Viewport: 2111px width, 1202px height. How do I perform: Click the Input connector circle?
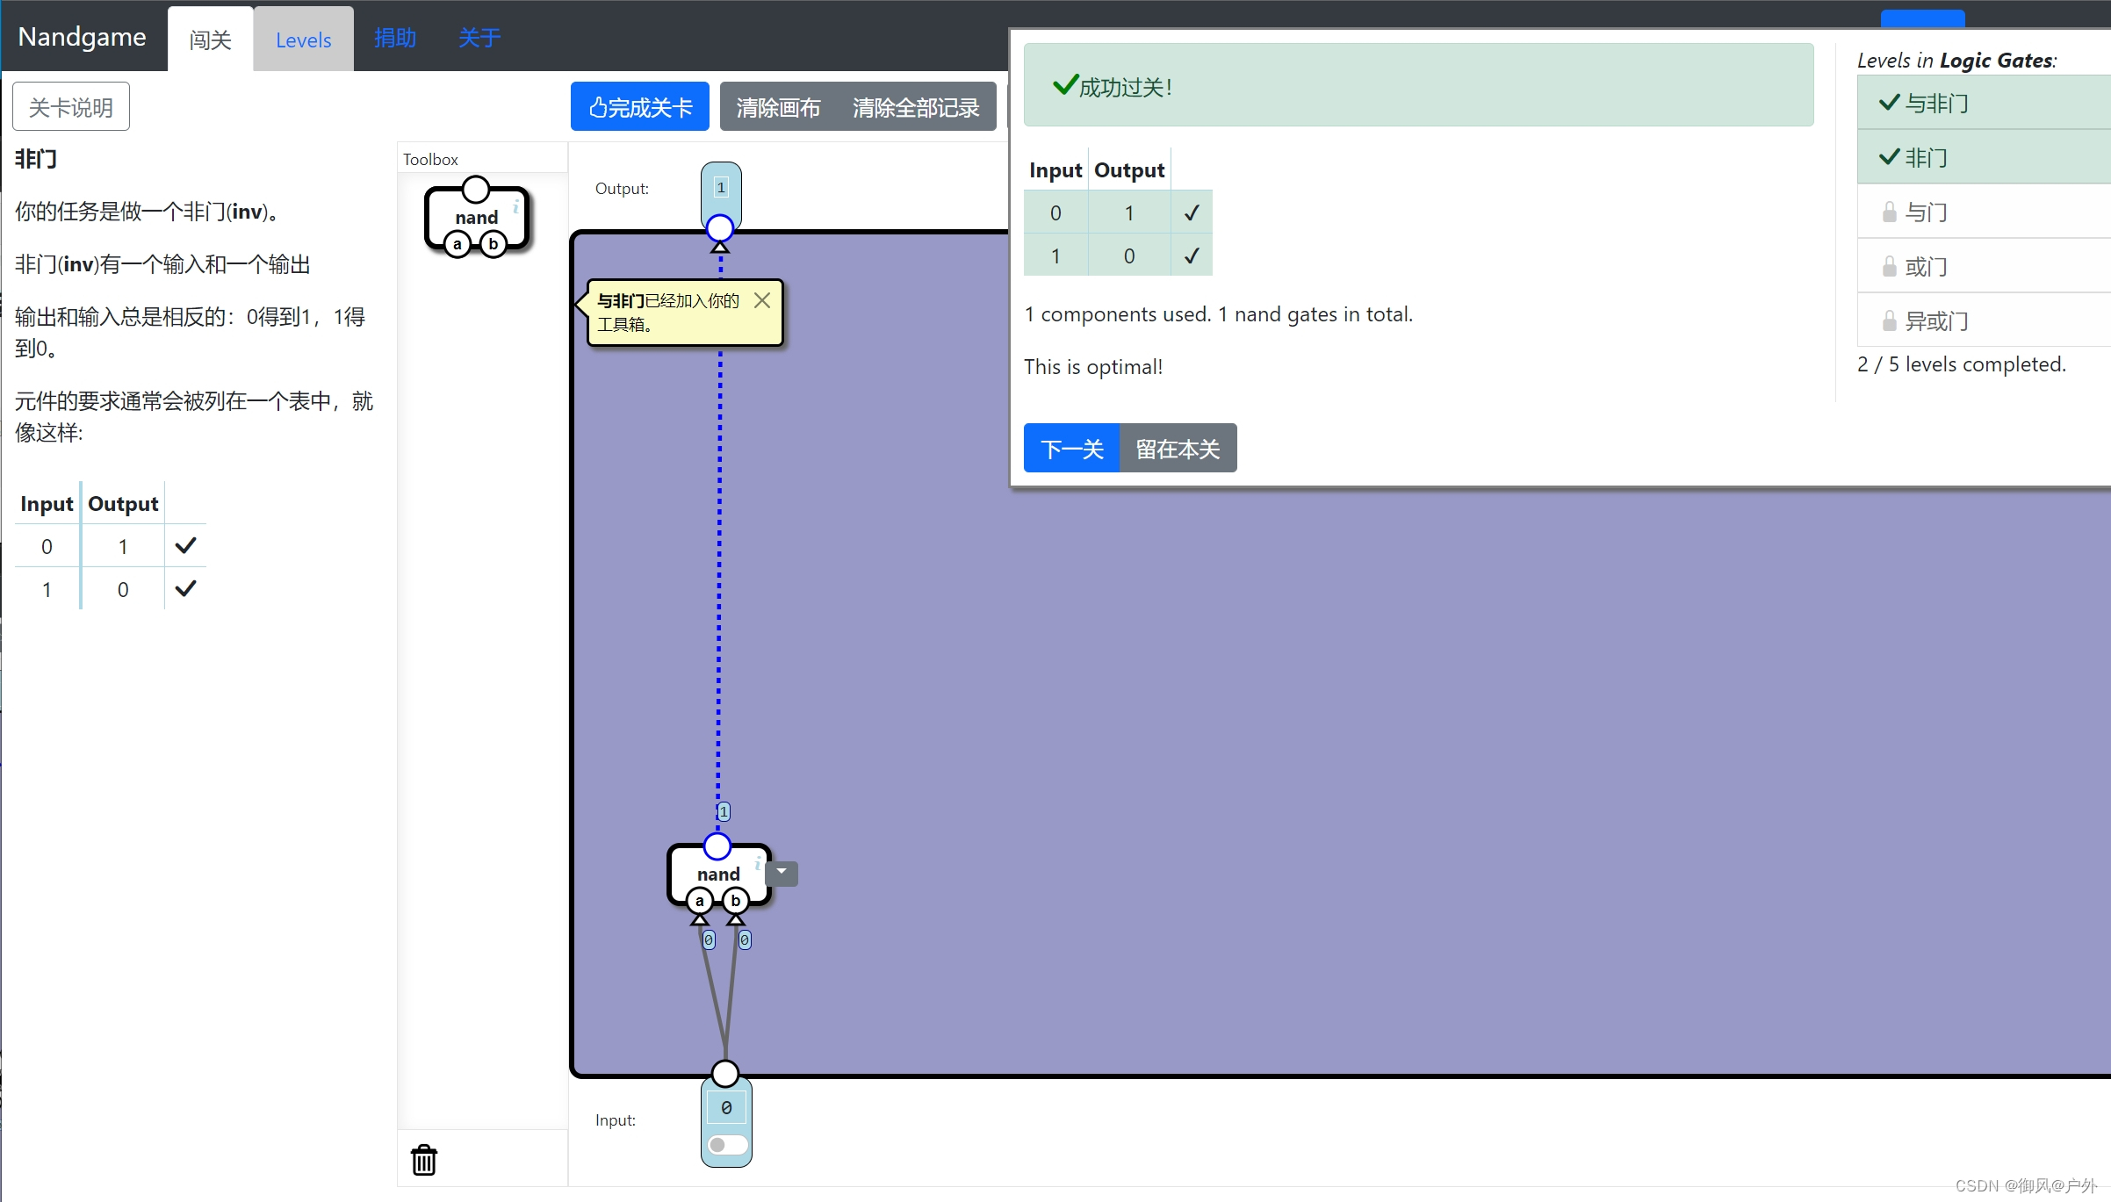725,1073
